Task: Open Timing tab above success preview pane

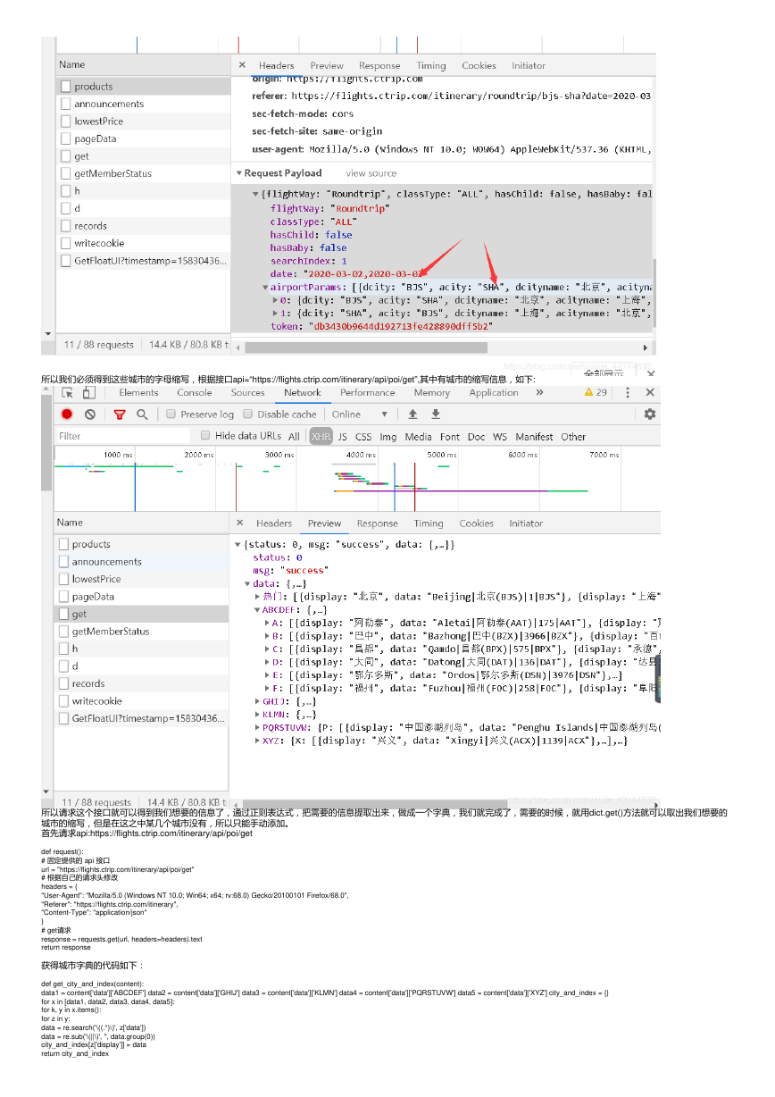Action: click(x=429, y=523)
